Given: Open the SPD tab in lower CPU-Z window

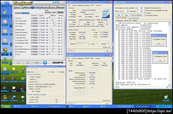Looking at the screenshot, I should pyautogui.click(x=92, y=58).
